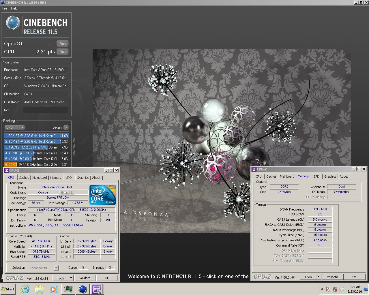
Task: Click the right CPU-Z title bar icon
Action: pyautogui.click(x=254, y=169)
